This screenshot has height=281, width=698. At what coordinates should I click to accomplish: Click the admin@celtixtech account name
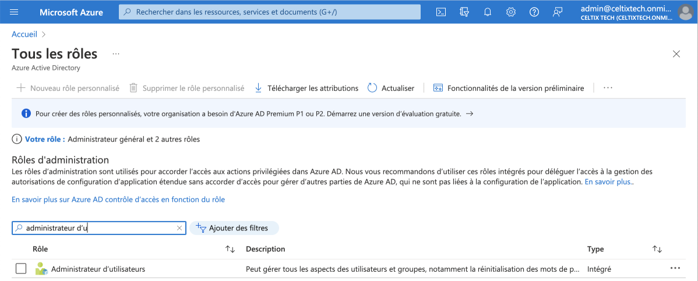[x=626, y=8]
